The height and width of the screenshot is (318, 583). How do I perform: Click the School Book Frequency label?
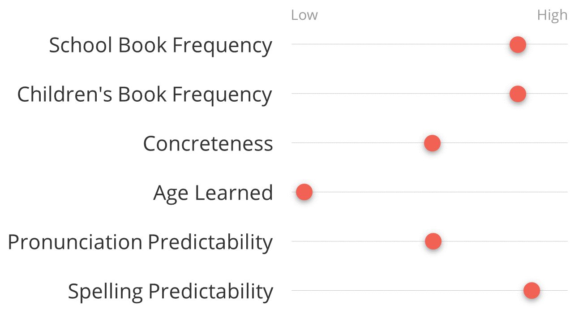pos(160,46)
